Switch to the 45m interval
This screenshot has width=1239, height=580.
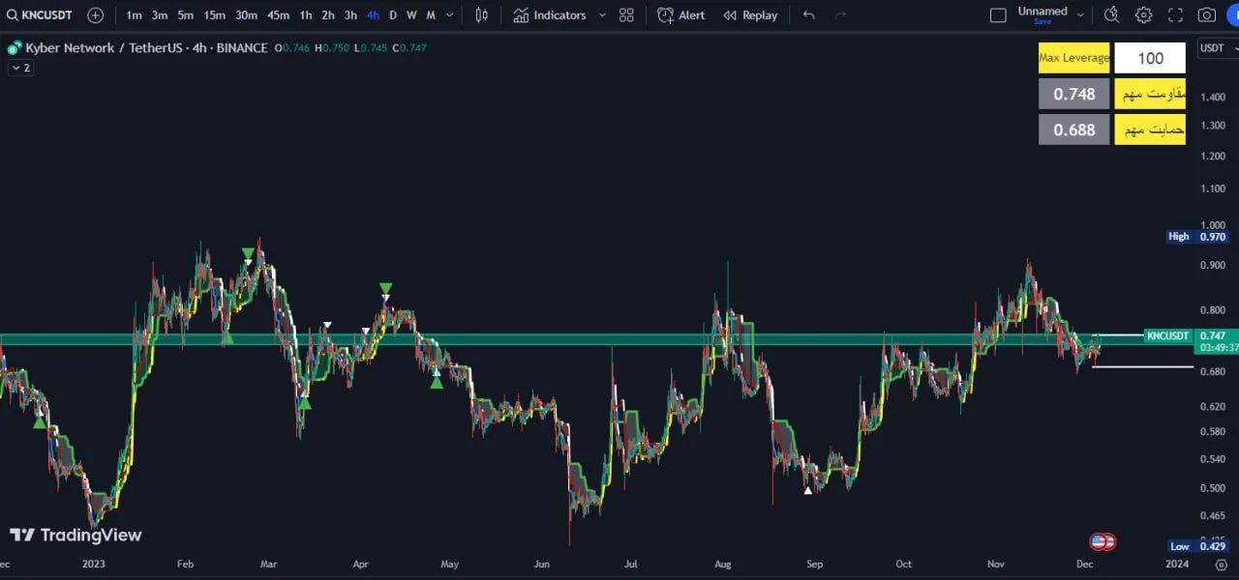coord(278,15)
